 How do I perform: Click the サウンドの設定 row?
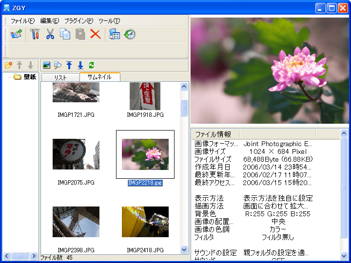click(x=253, y=253)
